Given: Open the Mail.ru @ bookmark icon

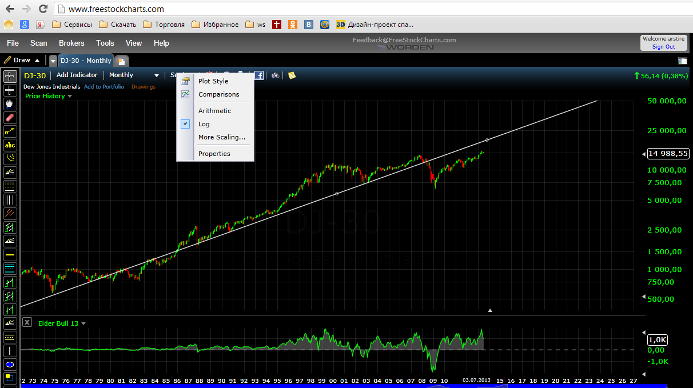Looking at the screenshot, I should coord(325,25).
